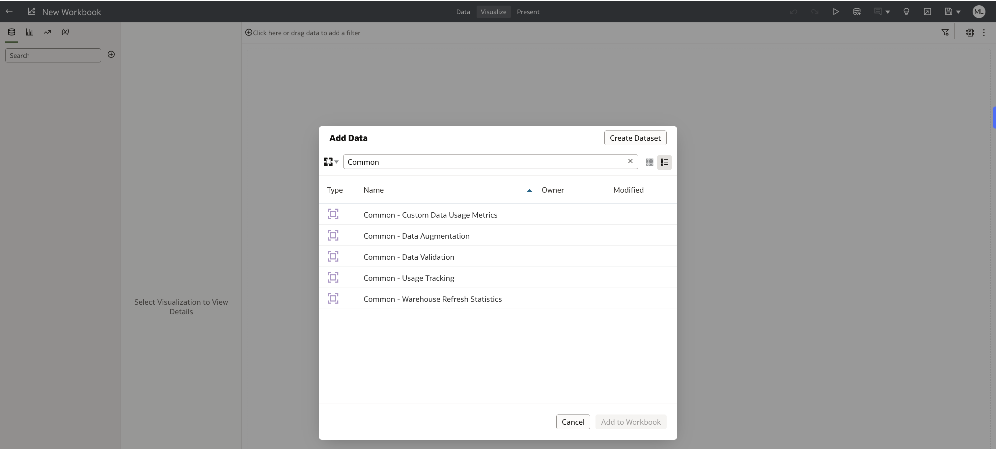Click the back arrow in top-left header
Image resolution: width=996 pixels, height=449 pixels.
pos(9,12)
